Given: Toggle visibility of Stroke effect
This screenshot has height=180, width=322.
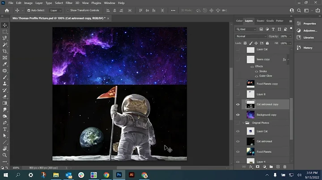Looking at the screenshot, I should 257,72.
